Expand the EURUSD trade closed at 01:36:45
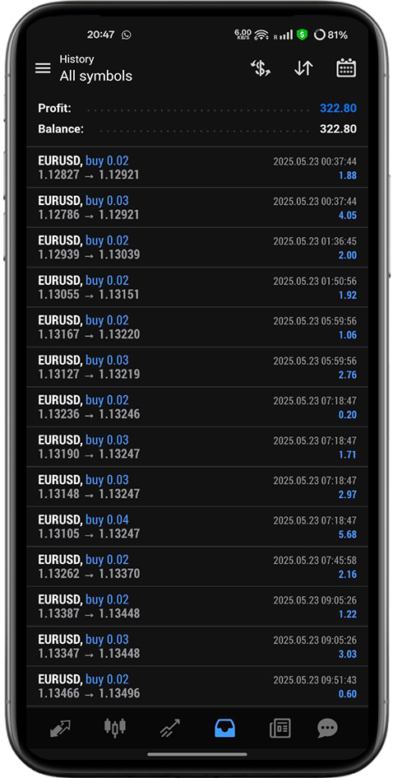Image resolution: width=393 pixels, height=778 pixels. point(197,247)
